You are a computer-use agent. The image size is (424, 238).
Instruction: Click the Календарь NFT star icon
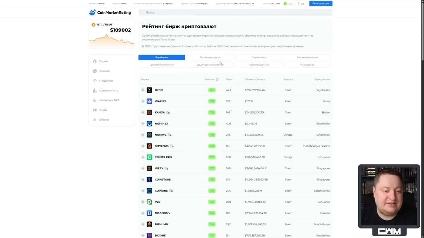click(x=95, y=100)
